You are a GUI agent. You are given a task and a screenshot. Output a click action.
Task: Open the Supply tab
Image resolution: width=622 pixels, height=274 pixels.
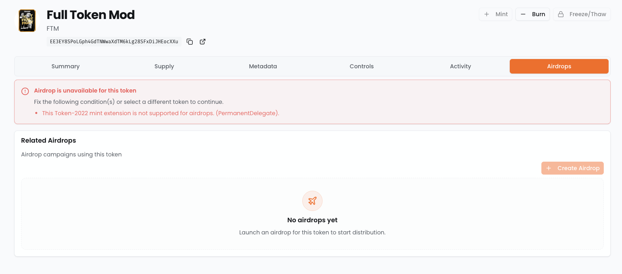164,66
